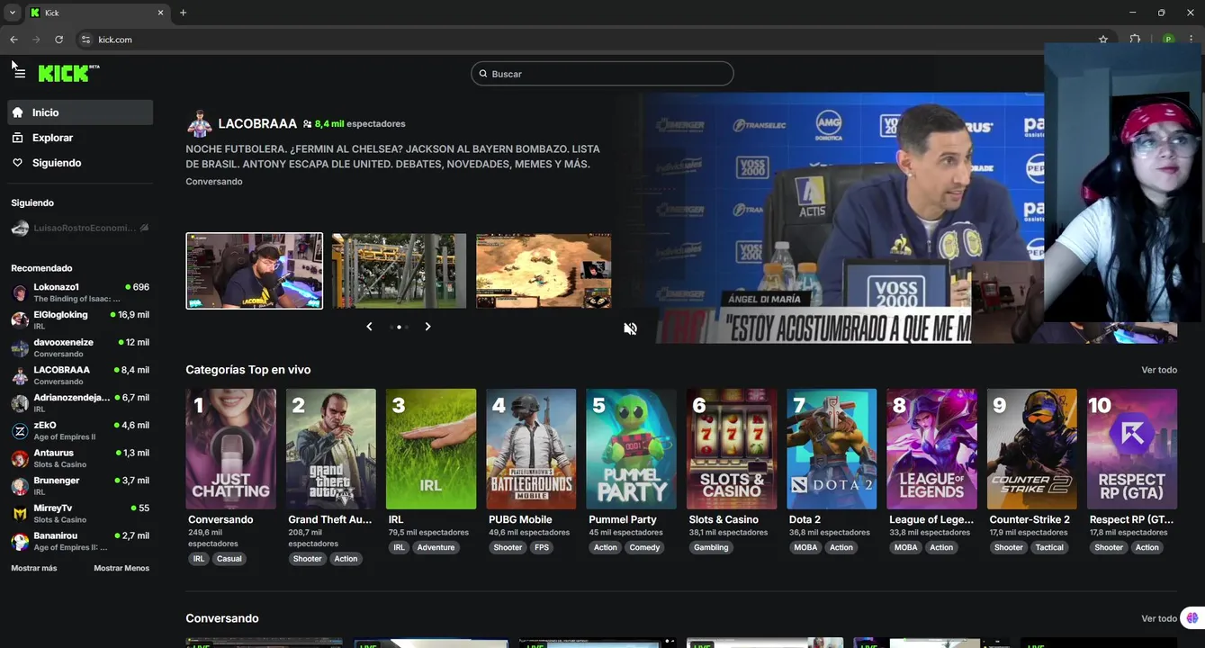The image size is (1205, 648).
Task: Click the Mostrar Menos expander
Action: coord(121,568)
